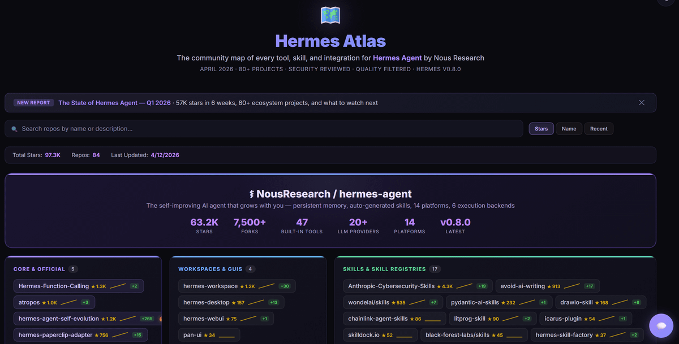Click the Hermes Atlas map logo icon
Image resolution: width=679 pixels, height=344 pixels.
coord(330,15)
